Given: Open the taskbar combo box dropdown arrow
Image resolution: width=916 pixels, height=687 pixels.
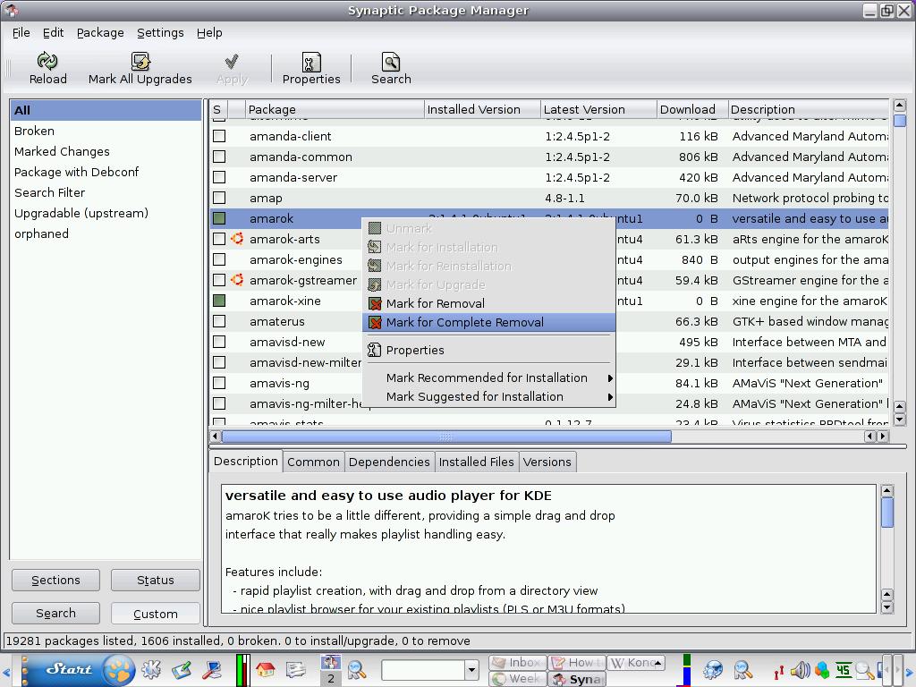Looking at the screenshot, I should 472,669.
